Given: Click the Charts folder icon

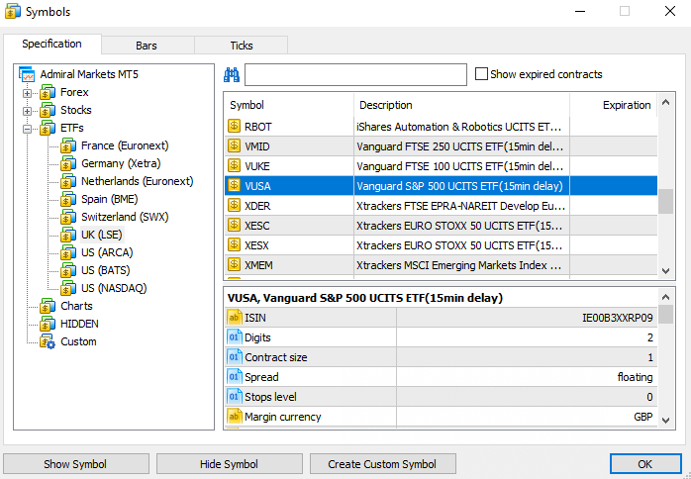Looking at the screenshot, I should (x=48, y=306).
